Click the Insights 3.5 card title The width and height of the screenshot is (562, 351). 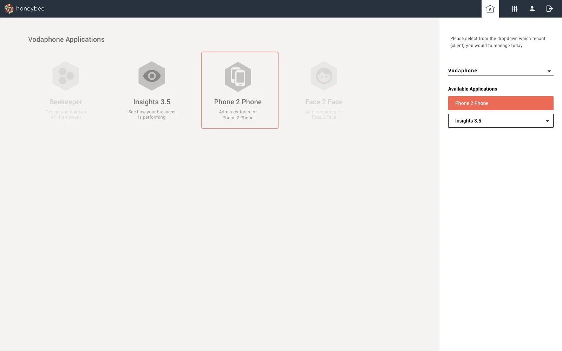click(152, 102)
